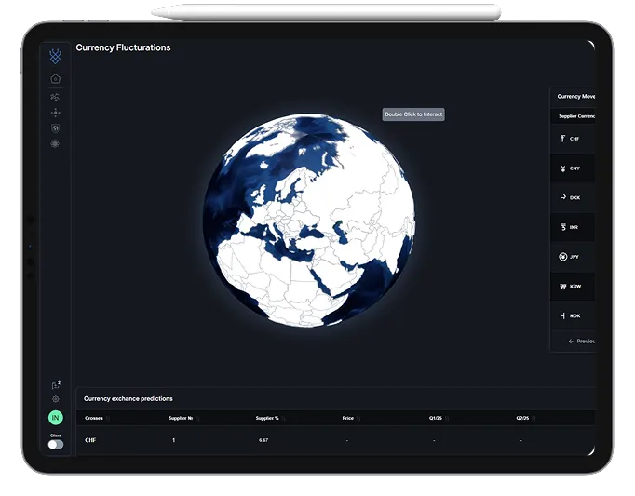
Task: Select the NOK currency row
Action: pos(573,316)
